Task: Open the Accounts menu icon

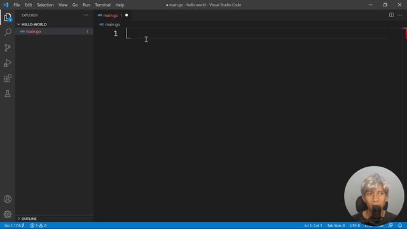Action: pos(8,199)
